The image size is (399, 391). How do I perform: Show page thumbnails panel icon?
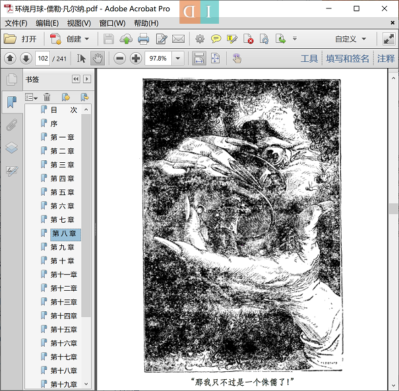(12, 79)
